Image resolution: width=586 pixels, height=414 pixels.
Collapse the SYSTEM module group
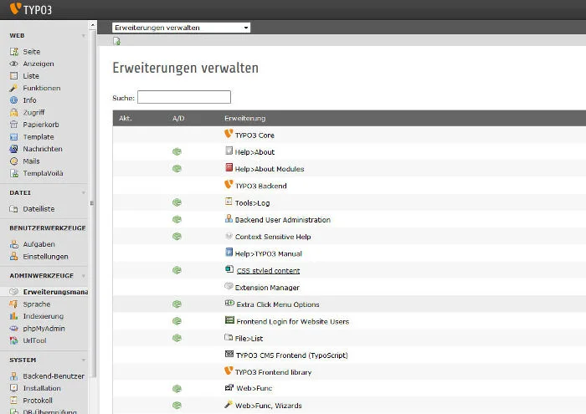84,360
